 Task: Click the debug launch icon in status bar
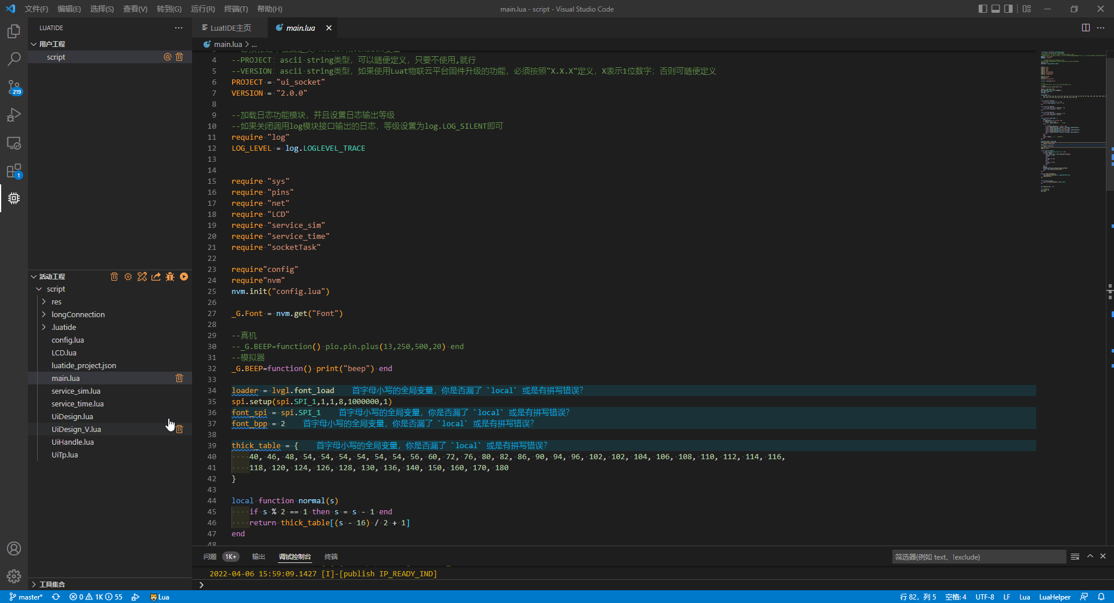135,597
